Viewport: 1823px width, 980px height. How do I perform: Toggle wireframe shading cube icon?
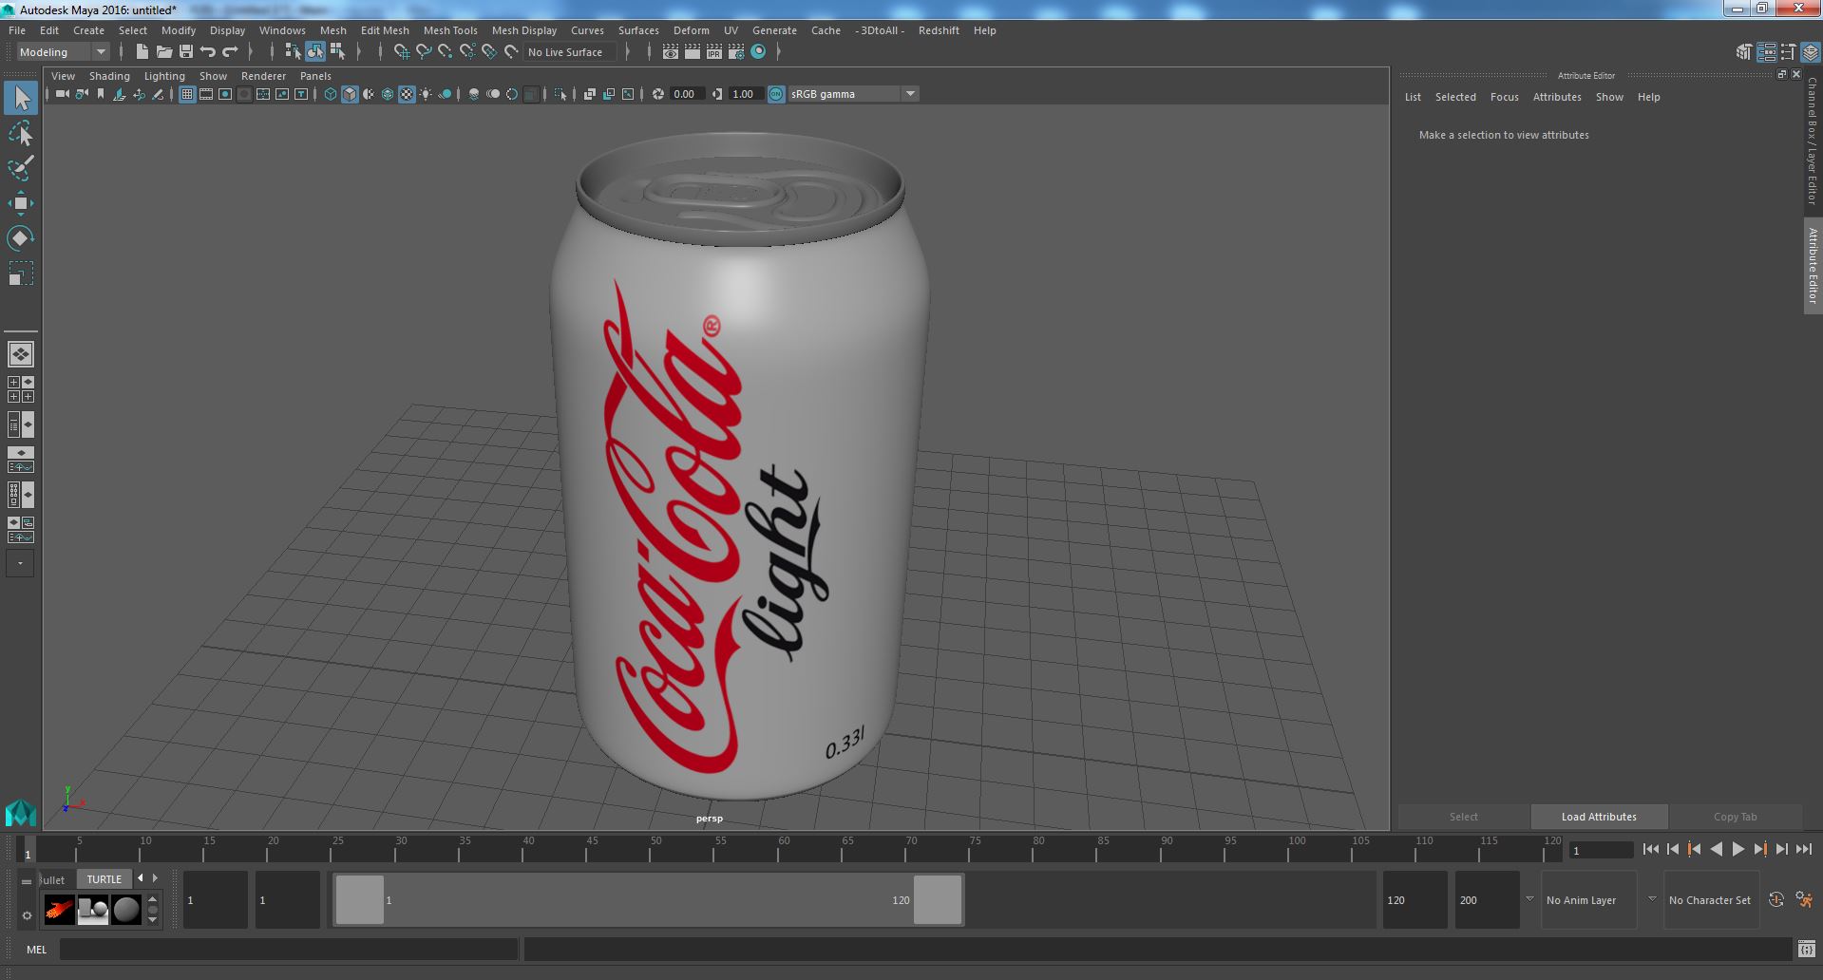point(331,94)
